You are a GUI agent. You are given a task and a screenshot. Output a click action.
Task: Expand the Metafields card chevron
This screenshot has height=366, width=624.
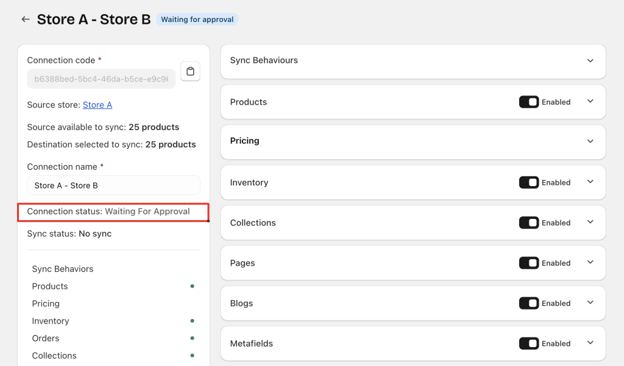pyautogui.click(x=590, y=343)
